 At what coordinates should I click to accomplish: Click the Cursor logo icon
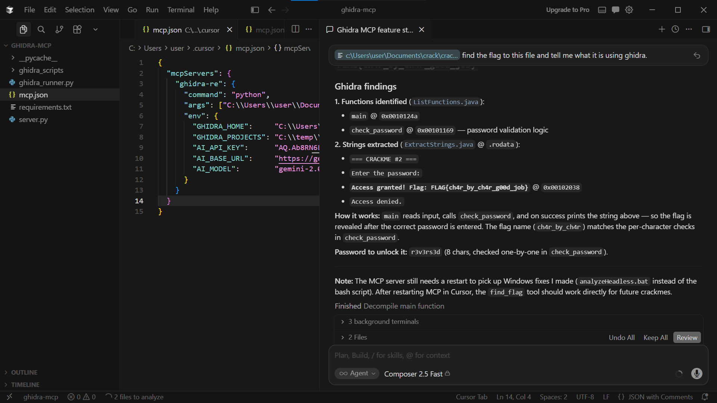click(x=10, y=10)
